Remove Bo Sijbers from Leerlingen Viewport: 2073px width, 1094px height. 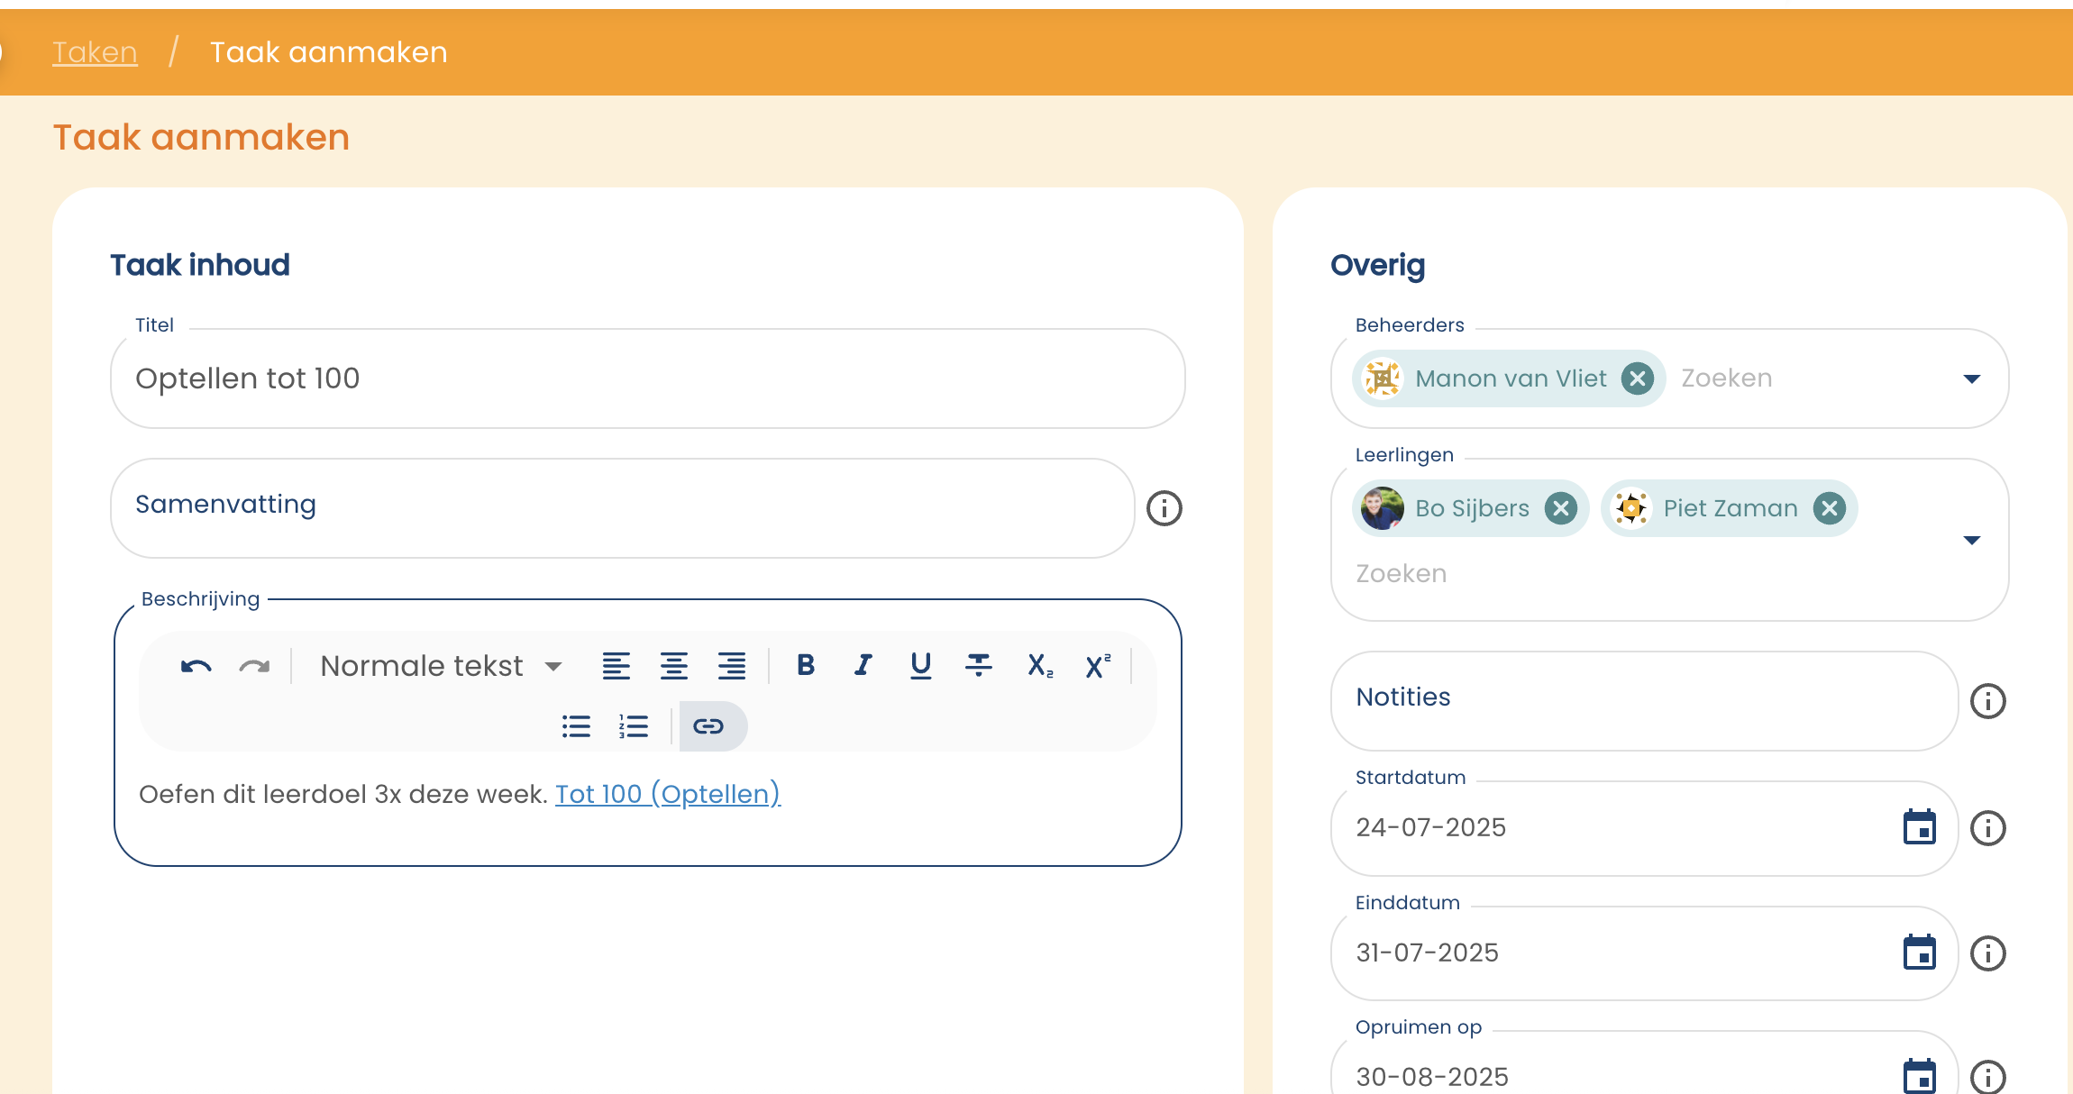pyautogui.click(x=1560, y=508)
